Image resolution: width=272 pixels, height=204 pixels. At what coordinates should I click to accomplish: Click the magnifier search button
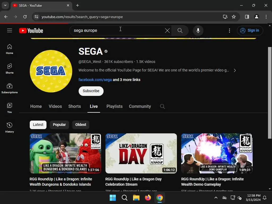click(x=180, y=31)
